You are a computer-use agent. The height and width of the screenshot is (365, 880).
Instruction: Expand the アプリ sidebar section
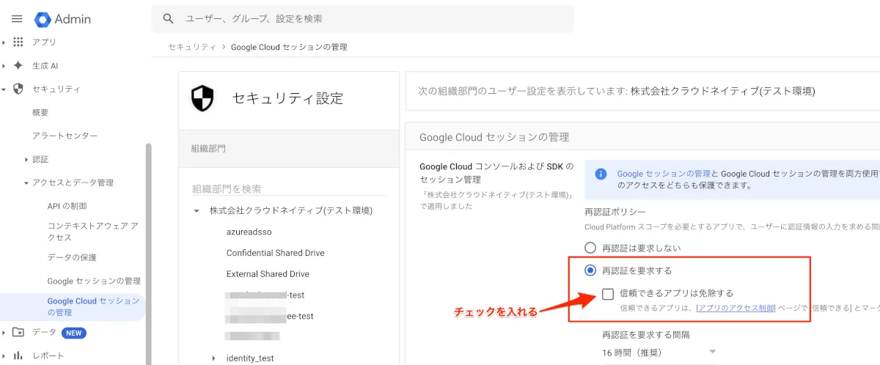pos(4,42)
